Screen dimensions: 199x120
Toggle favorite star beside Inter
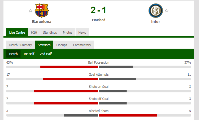point(167,11)
